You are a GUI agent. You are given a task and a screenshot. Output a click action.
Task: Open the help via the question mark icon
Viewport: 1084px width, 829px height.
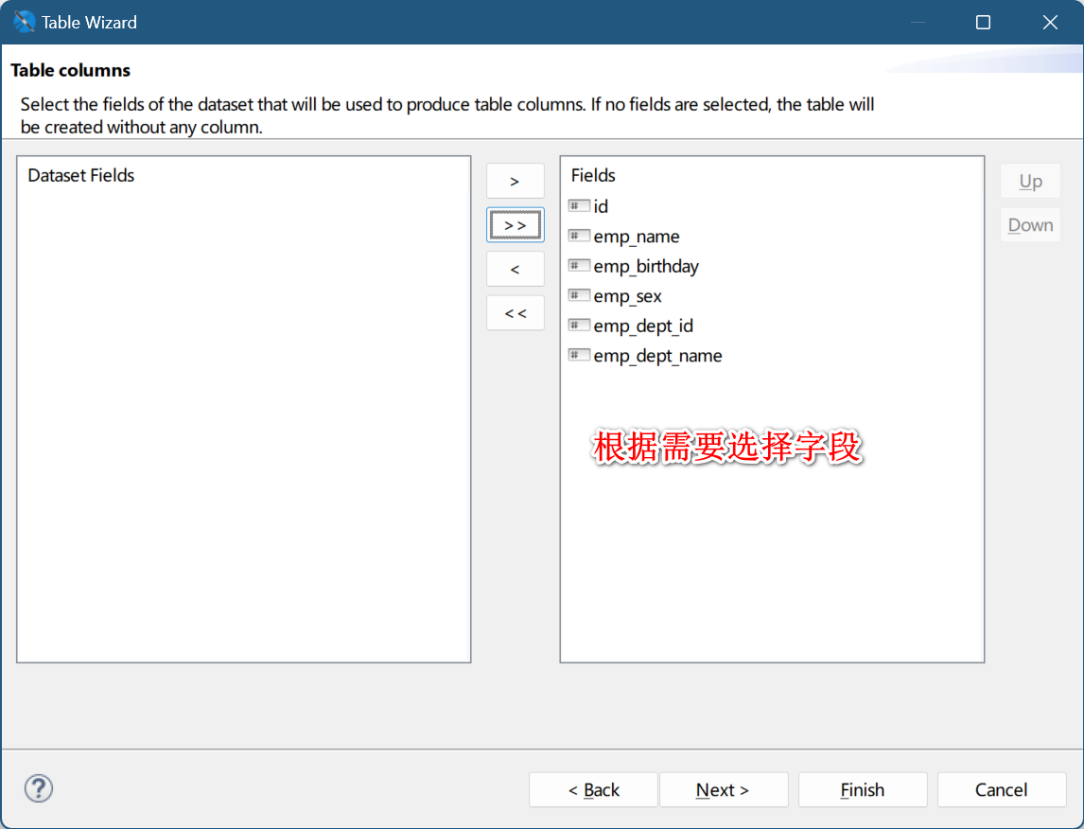pyautogui.click(x=38, y=788)
